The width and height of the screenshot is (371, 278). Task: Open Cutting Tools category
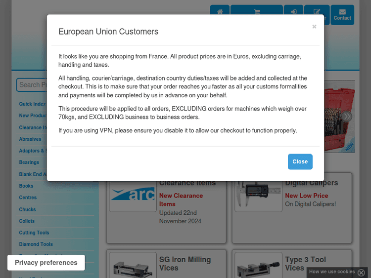34,233
